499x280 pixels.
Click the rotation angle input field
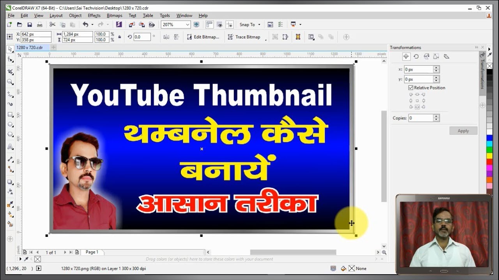(x=142, y=37)
